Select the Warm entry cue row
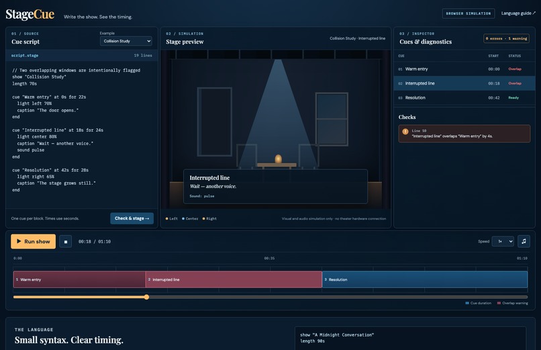This screenshot has width=541, height=350. click(x=464, y=69)
